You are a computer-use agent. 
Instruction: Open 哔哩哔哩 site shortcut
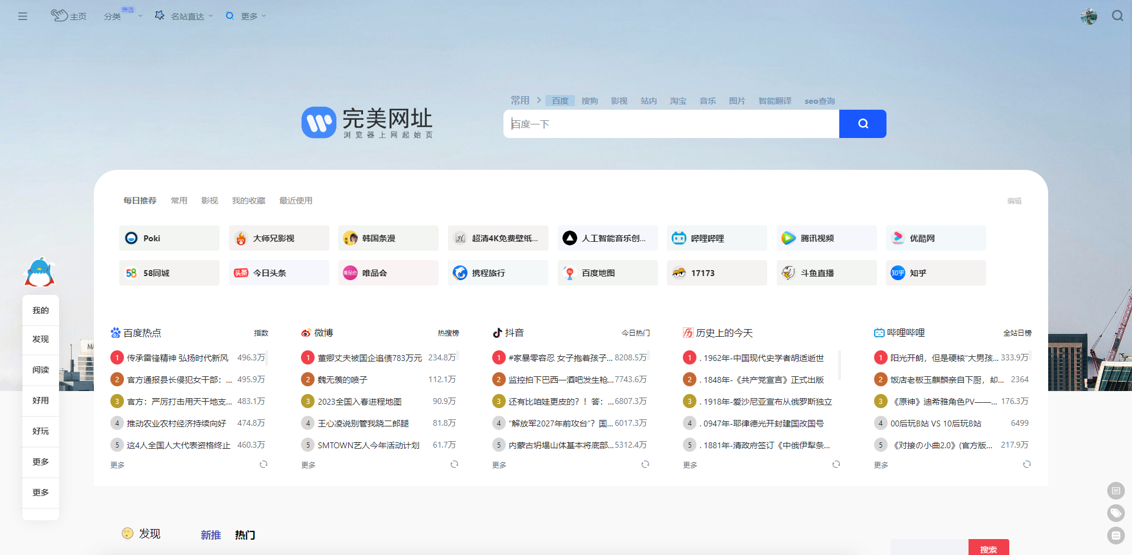(x=717, y=238)
